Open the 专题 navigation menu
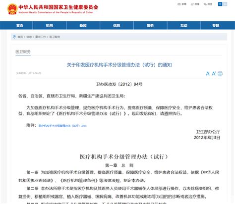This screenshot has width=235, height=204. click(x=216, y=25)
